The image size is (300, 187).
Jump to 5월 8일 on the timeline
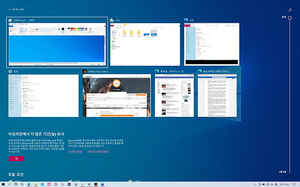tap(283, 172)
